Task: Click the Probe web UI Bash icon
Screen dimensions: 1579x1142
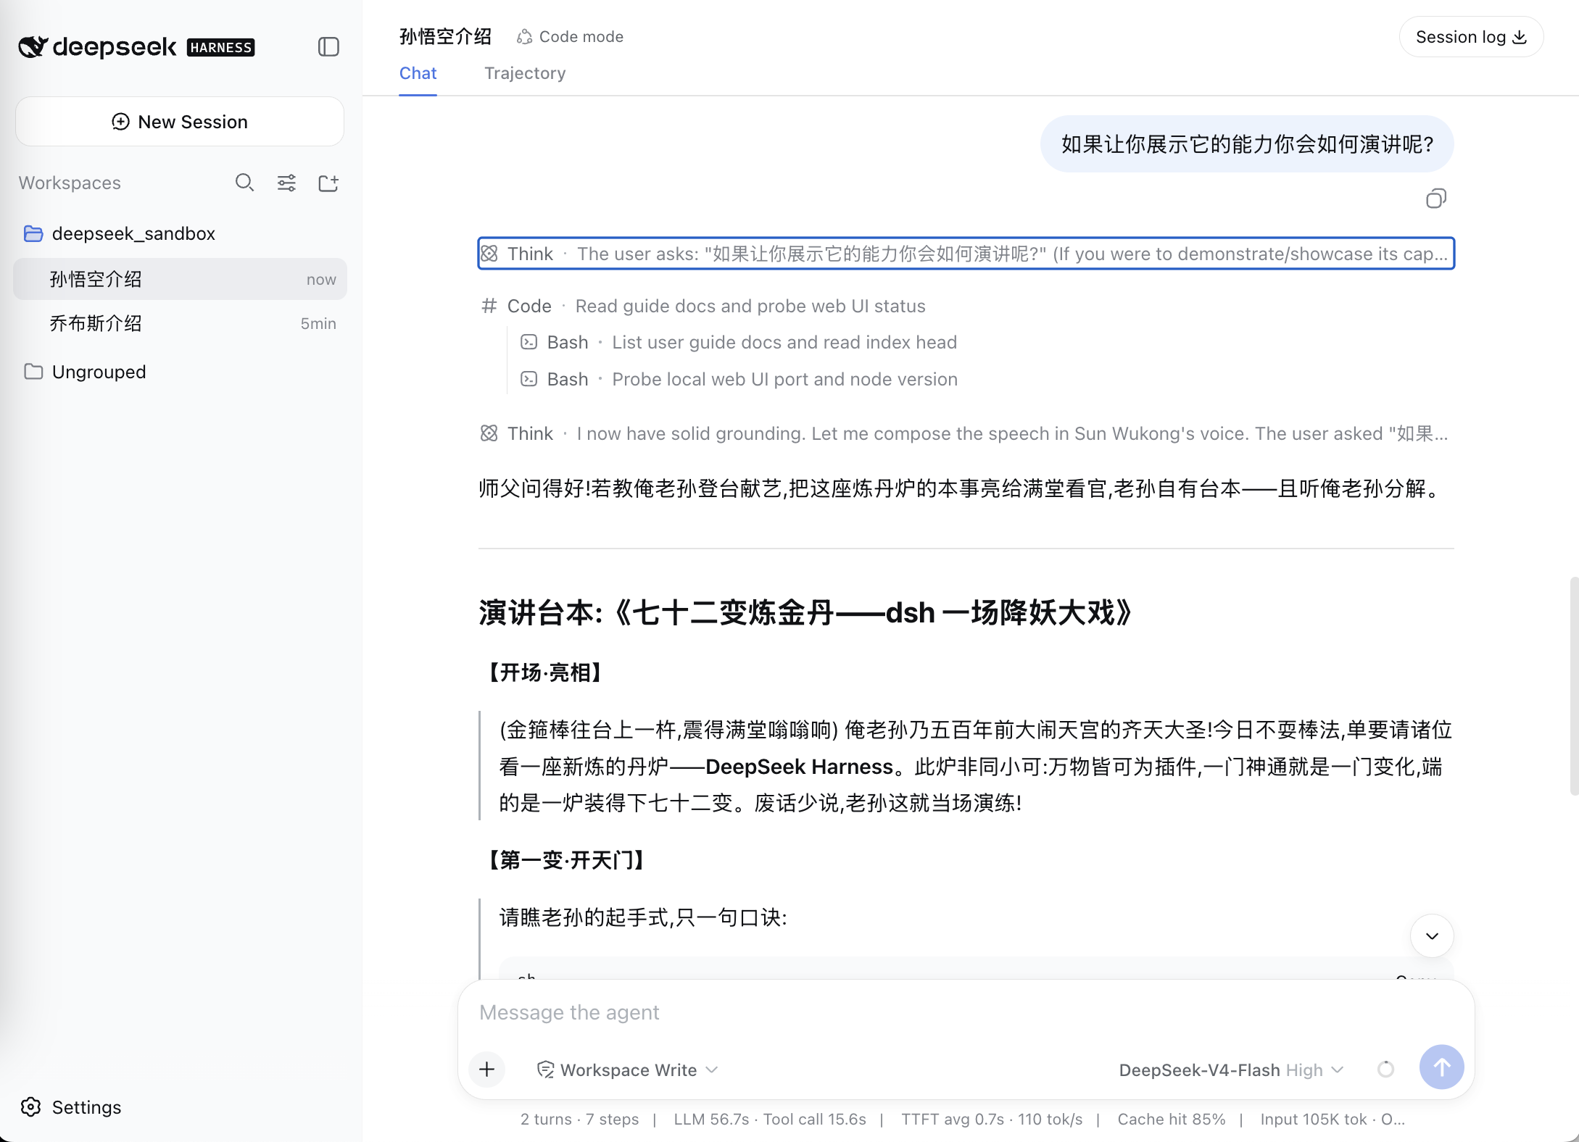Action: click(x=529, y=379)
